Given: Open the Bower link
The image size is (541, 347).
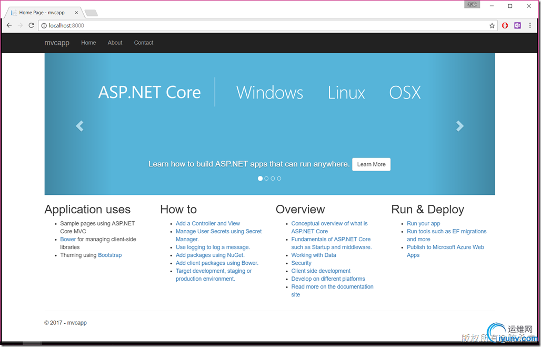Looking at the screenshot, I should (x=68, y=239).
